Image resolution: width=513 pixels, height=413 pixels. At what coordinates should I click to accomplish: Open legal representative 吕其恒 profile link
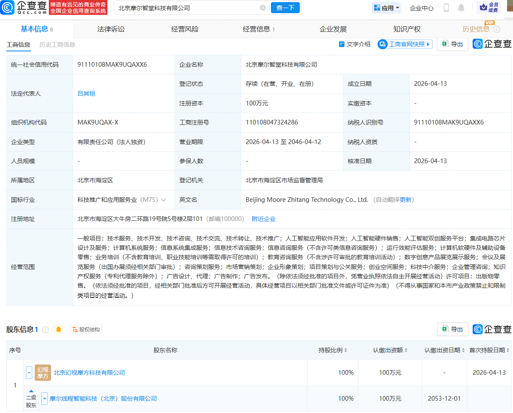tap(86, 93)
